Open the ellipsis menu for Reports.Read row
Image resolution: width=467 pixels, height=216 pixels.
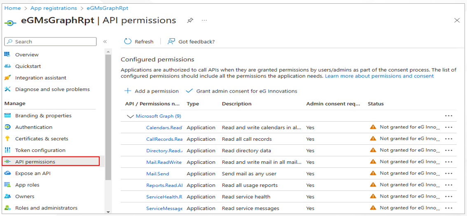tap(448, 185)
